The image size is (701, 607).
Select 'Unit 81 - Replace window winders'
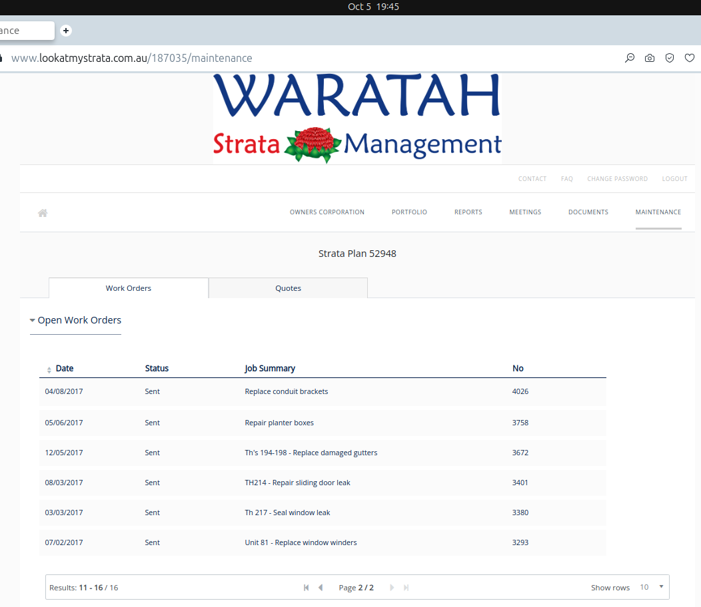(301, 542)
